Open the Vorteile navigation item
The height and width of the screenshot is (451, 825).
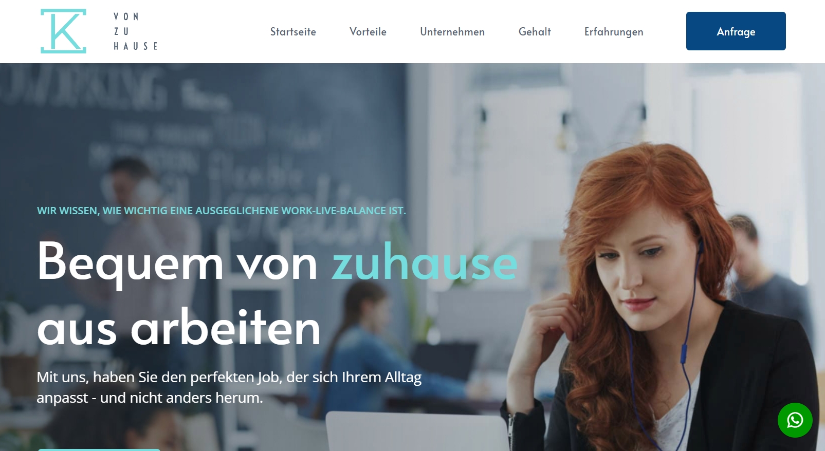click(368, 32)
